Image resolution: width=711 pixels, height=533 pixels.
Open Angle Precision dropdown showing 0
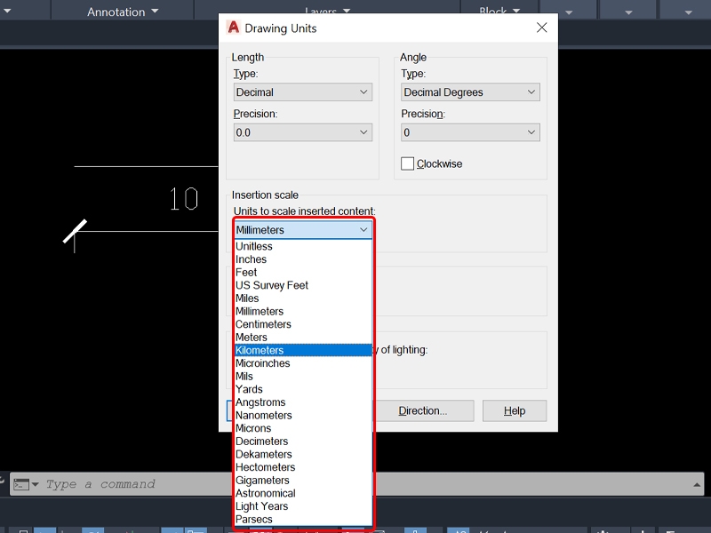click(x=470, y=132)
